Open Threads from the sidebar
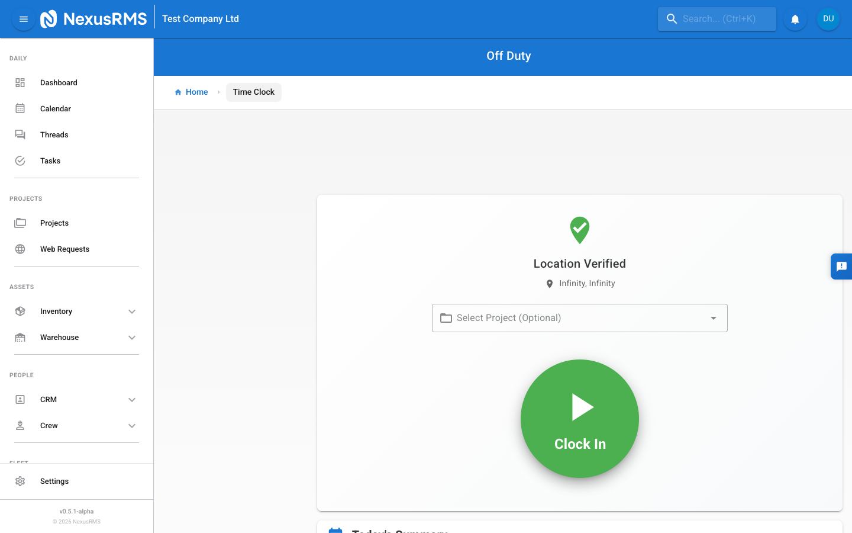Screen dimensions: 852x533 [x=20, y=134]
